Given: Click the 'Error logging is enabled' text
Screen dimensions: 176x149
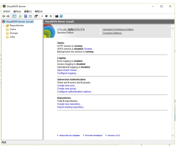Looking at the screenshot, I should 70,61.
